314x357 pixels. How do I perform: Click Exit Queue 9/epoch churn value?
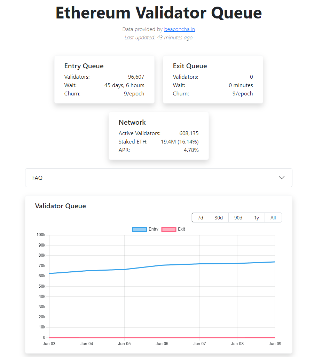243,94
